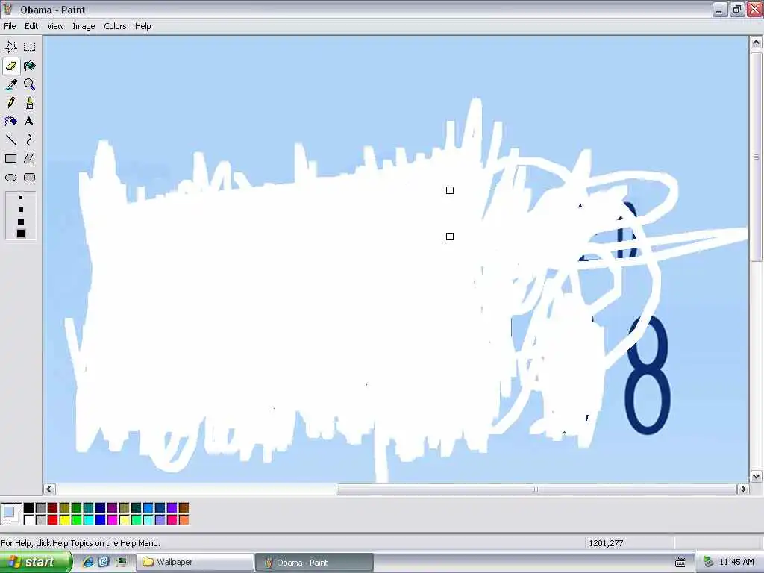Switch to Wallpaper folder taskbar button
The height and width of the screenshot is (573, 764).
[195, 563]
